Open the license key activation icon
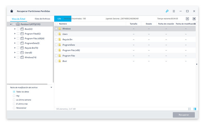Image resolution: width=205 pixels, height=126 pixels. coord(167,11)
